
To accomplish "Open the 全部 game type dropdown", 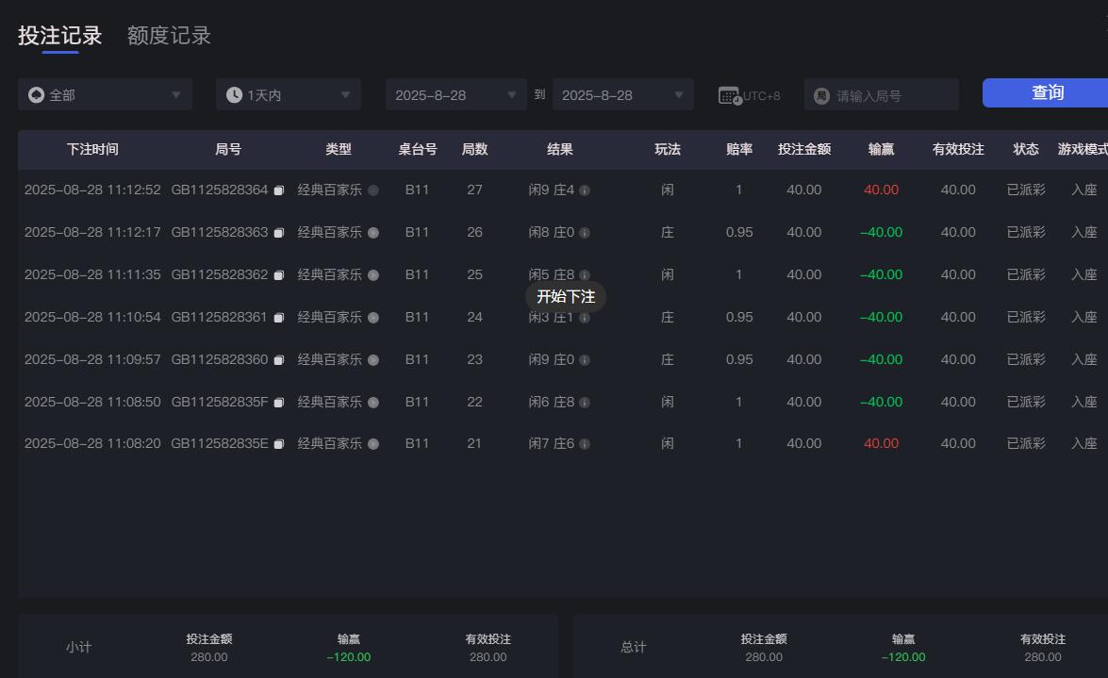I will [104, 94].
